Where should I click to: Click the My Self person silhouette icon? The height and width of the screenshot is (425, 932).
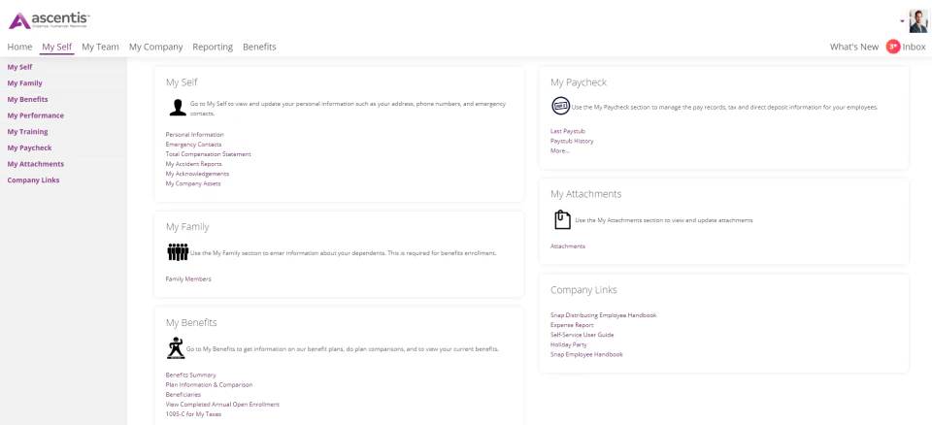click(177, 108)
